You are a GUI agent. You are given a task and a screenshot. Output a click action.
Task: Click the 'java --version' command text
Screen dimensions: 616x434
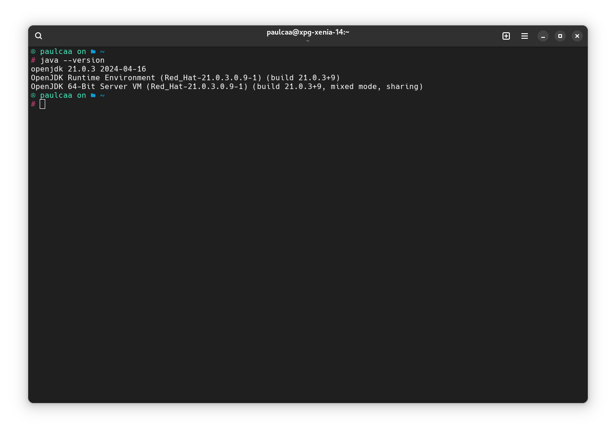[72, 60]
